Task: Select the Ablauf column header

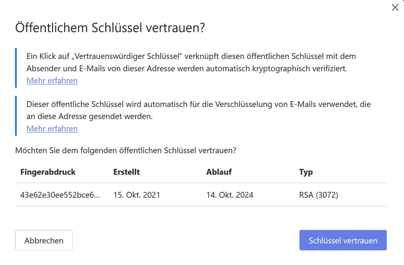Action: [x=219, y=172]
